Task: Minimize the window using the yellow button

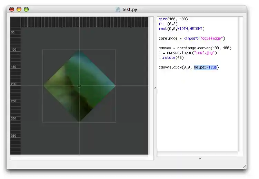Action: [19, 10]
